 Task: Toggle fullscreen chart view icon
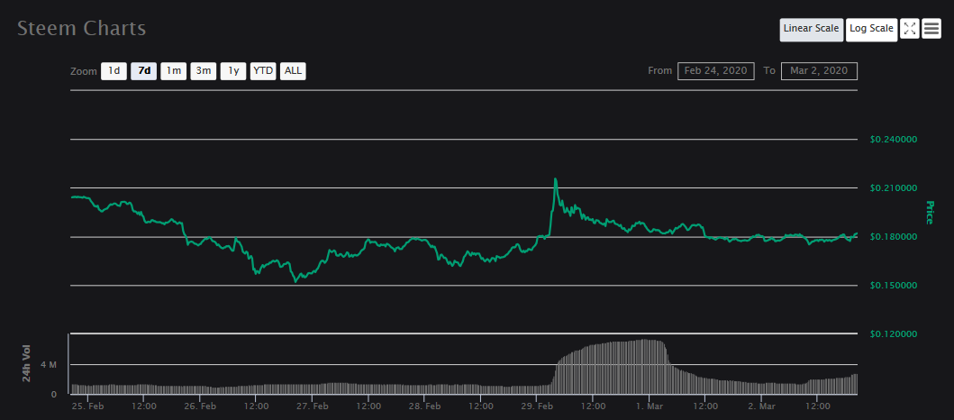pos(910,29)
